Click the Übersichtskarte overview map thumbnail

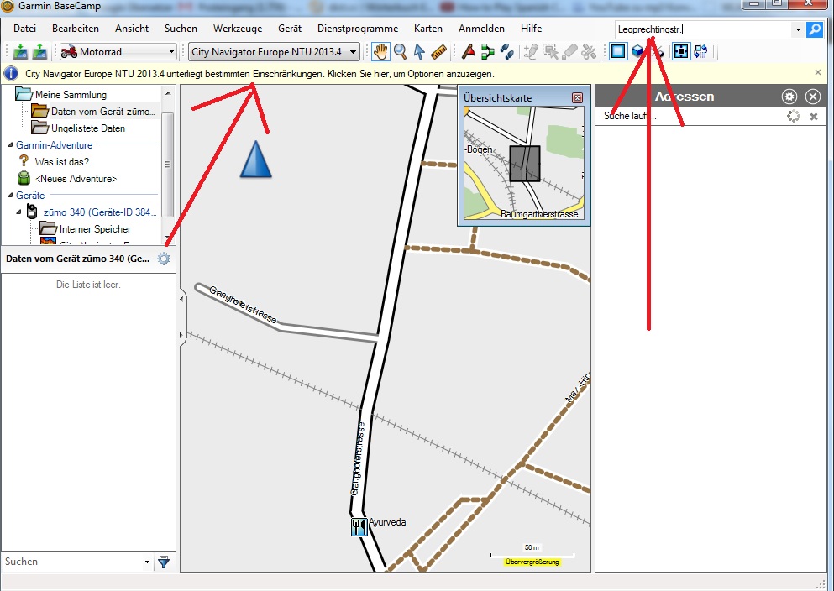524,163
